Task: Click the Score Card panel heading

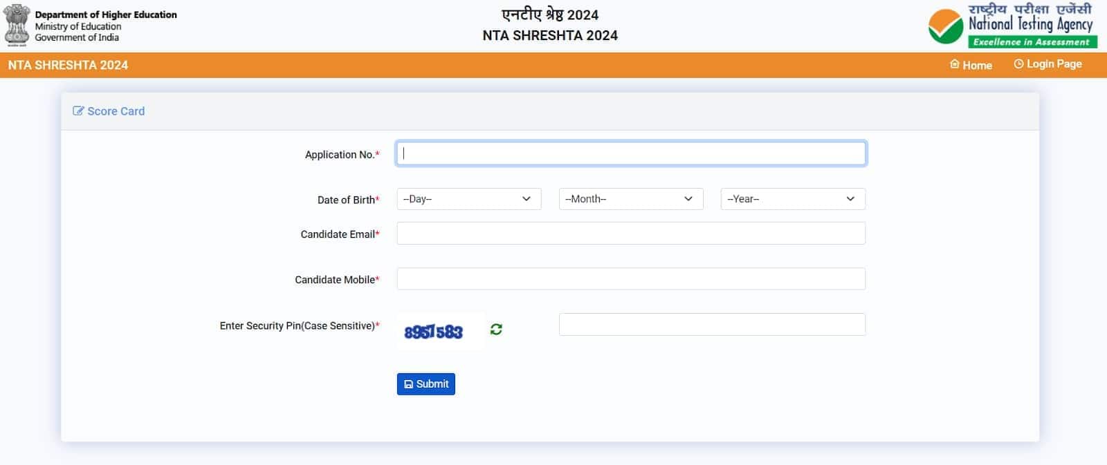Action: 116,111
